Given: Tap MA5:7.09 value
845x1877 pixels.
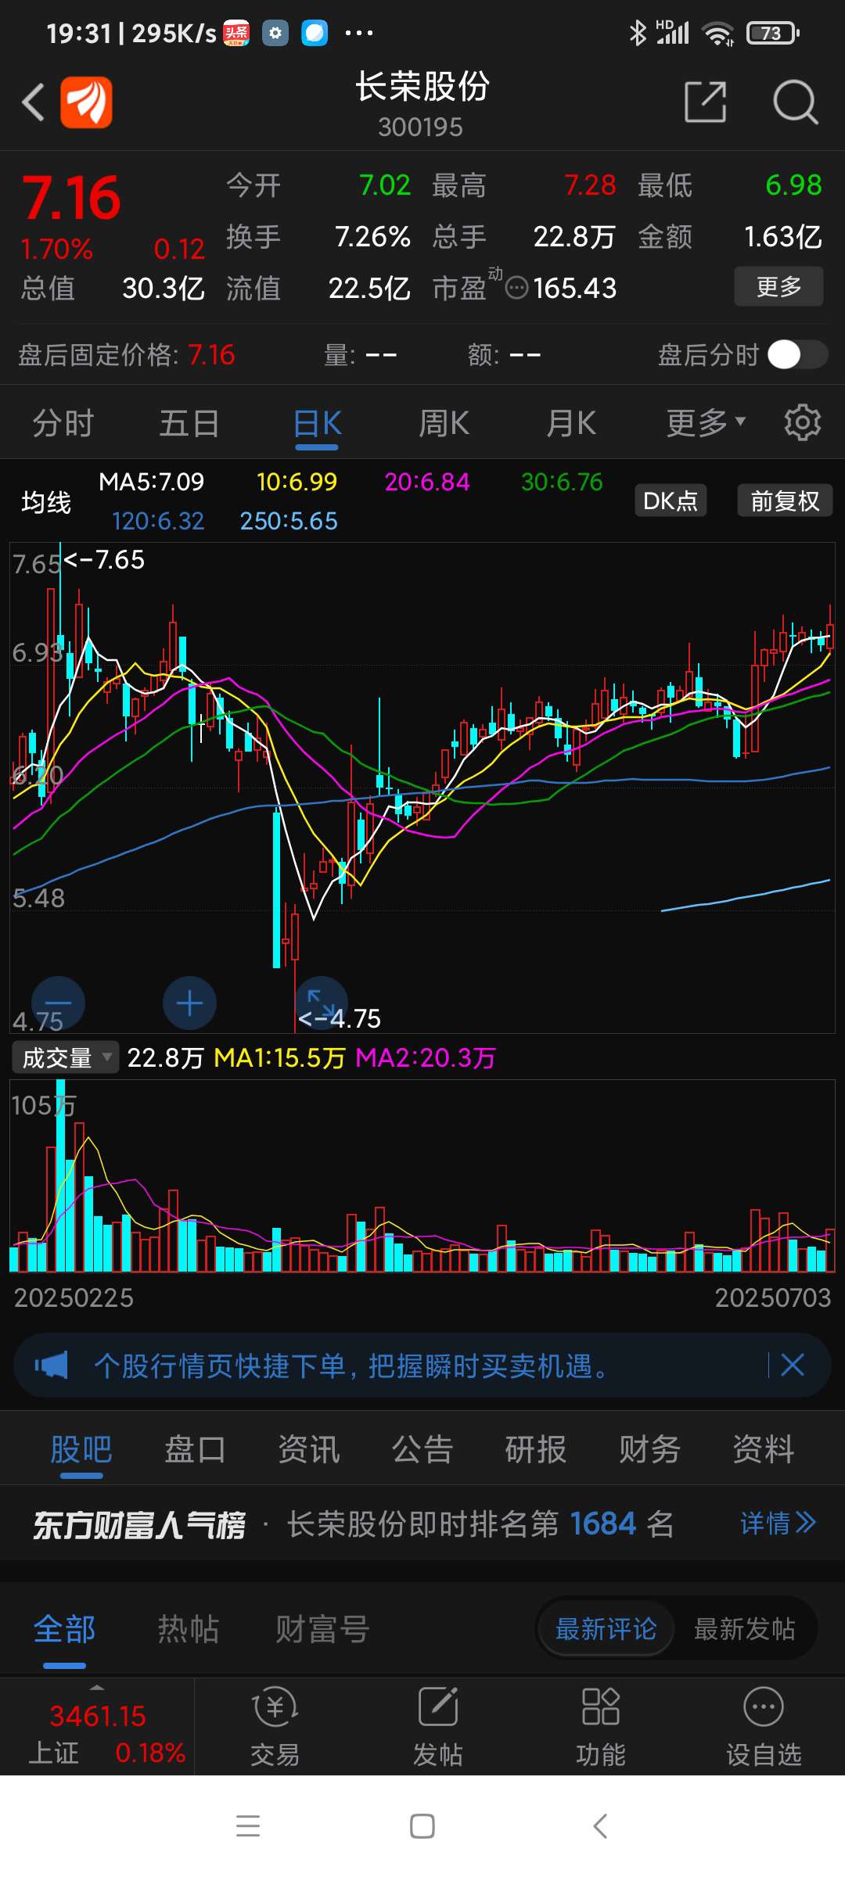Looking at the screenshot, I should pyautogui.click(x=151, y=481).
